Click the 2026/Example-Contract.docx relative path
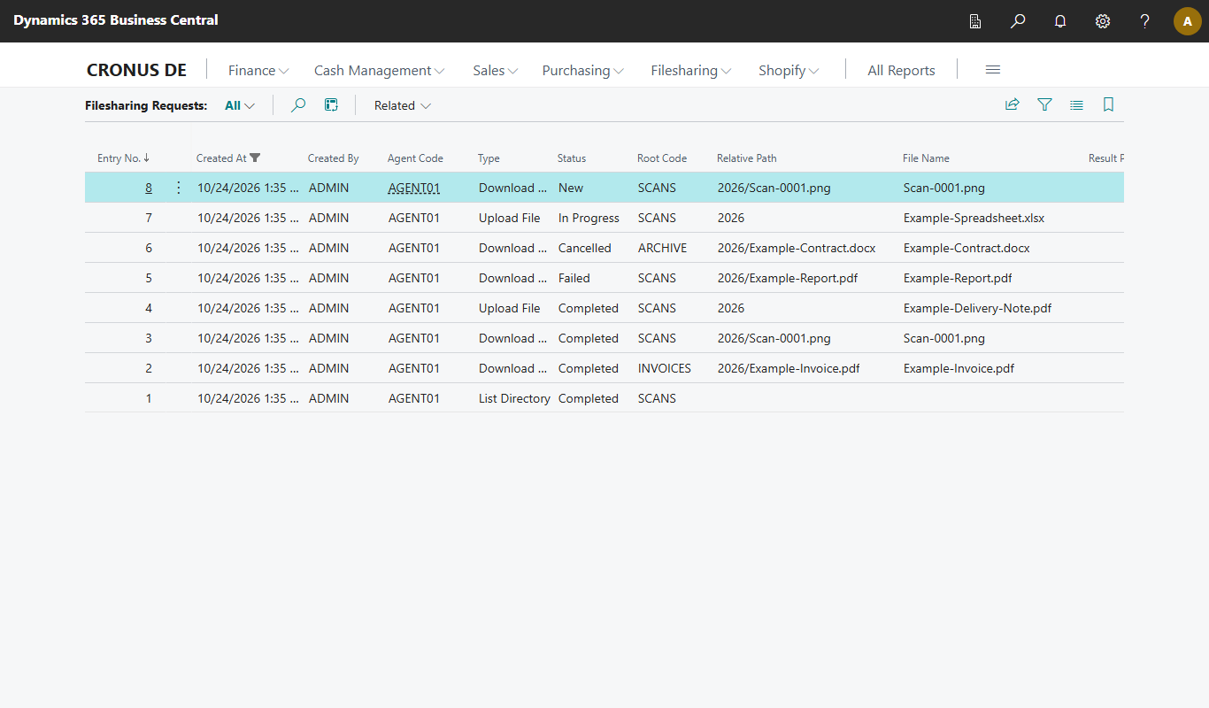The height and width of the screenshot is (708, 1209). [797, 248]
